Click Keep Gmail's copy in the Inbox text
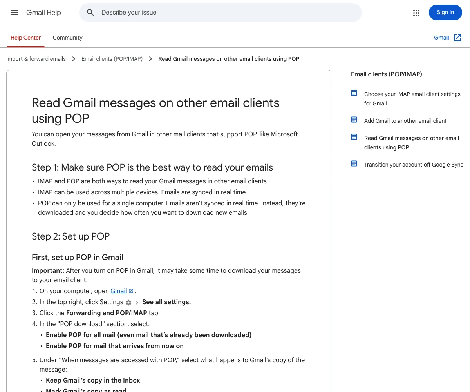Viewport: 470px width, 392px height. pos(93,380)
